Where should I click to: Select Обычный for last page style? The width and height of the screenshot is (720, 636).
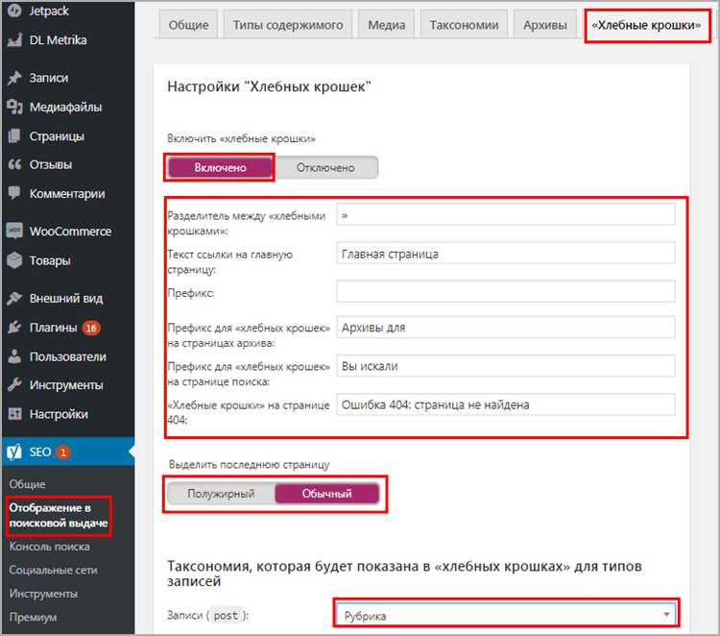[327, 494]
